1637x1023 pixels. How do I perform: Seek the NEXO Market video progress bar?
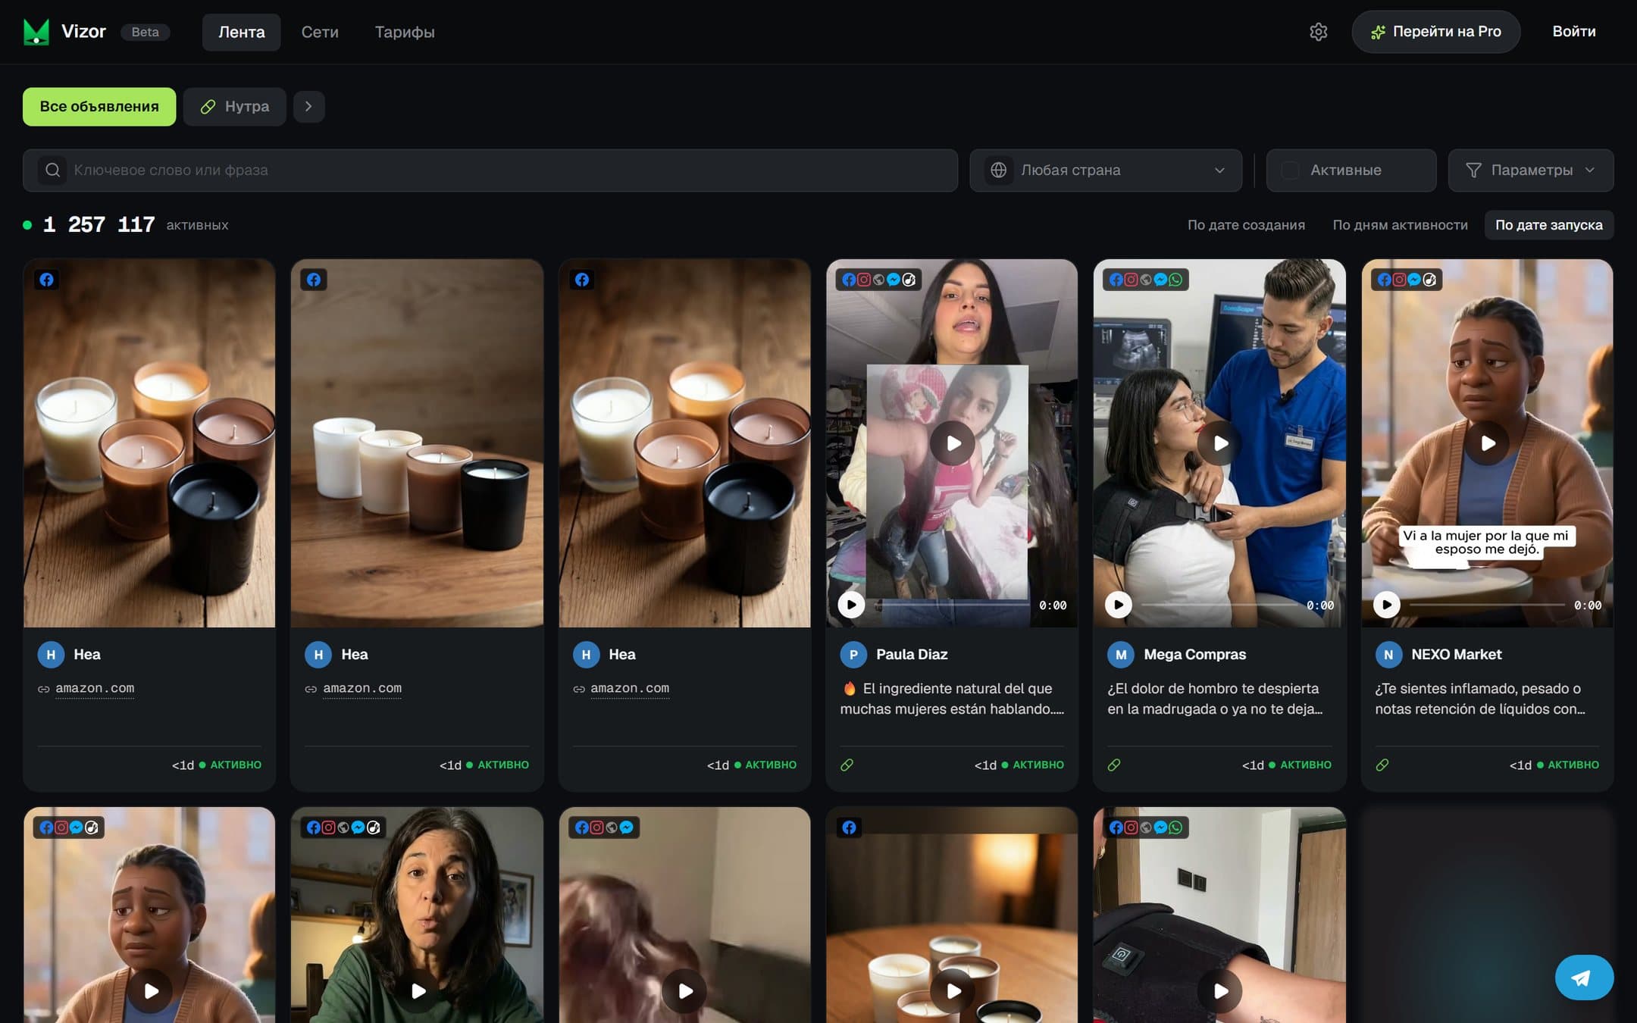[x=1488, y=605]
